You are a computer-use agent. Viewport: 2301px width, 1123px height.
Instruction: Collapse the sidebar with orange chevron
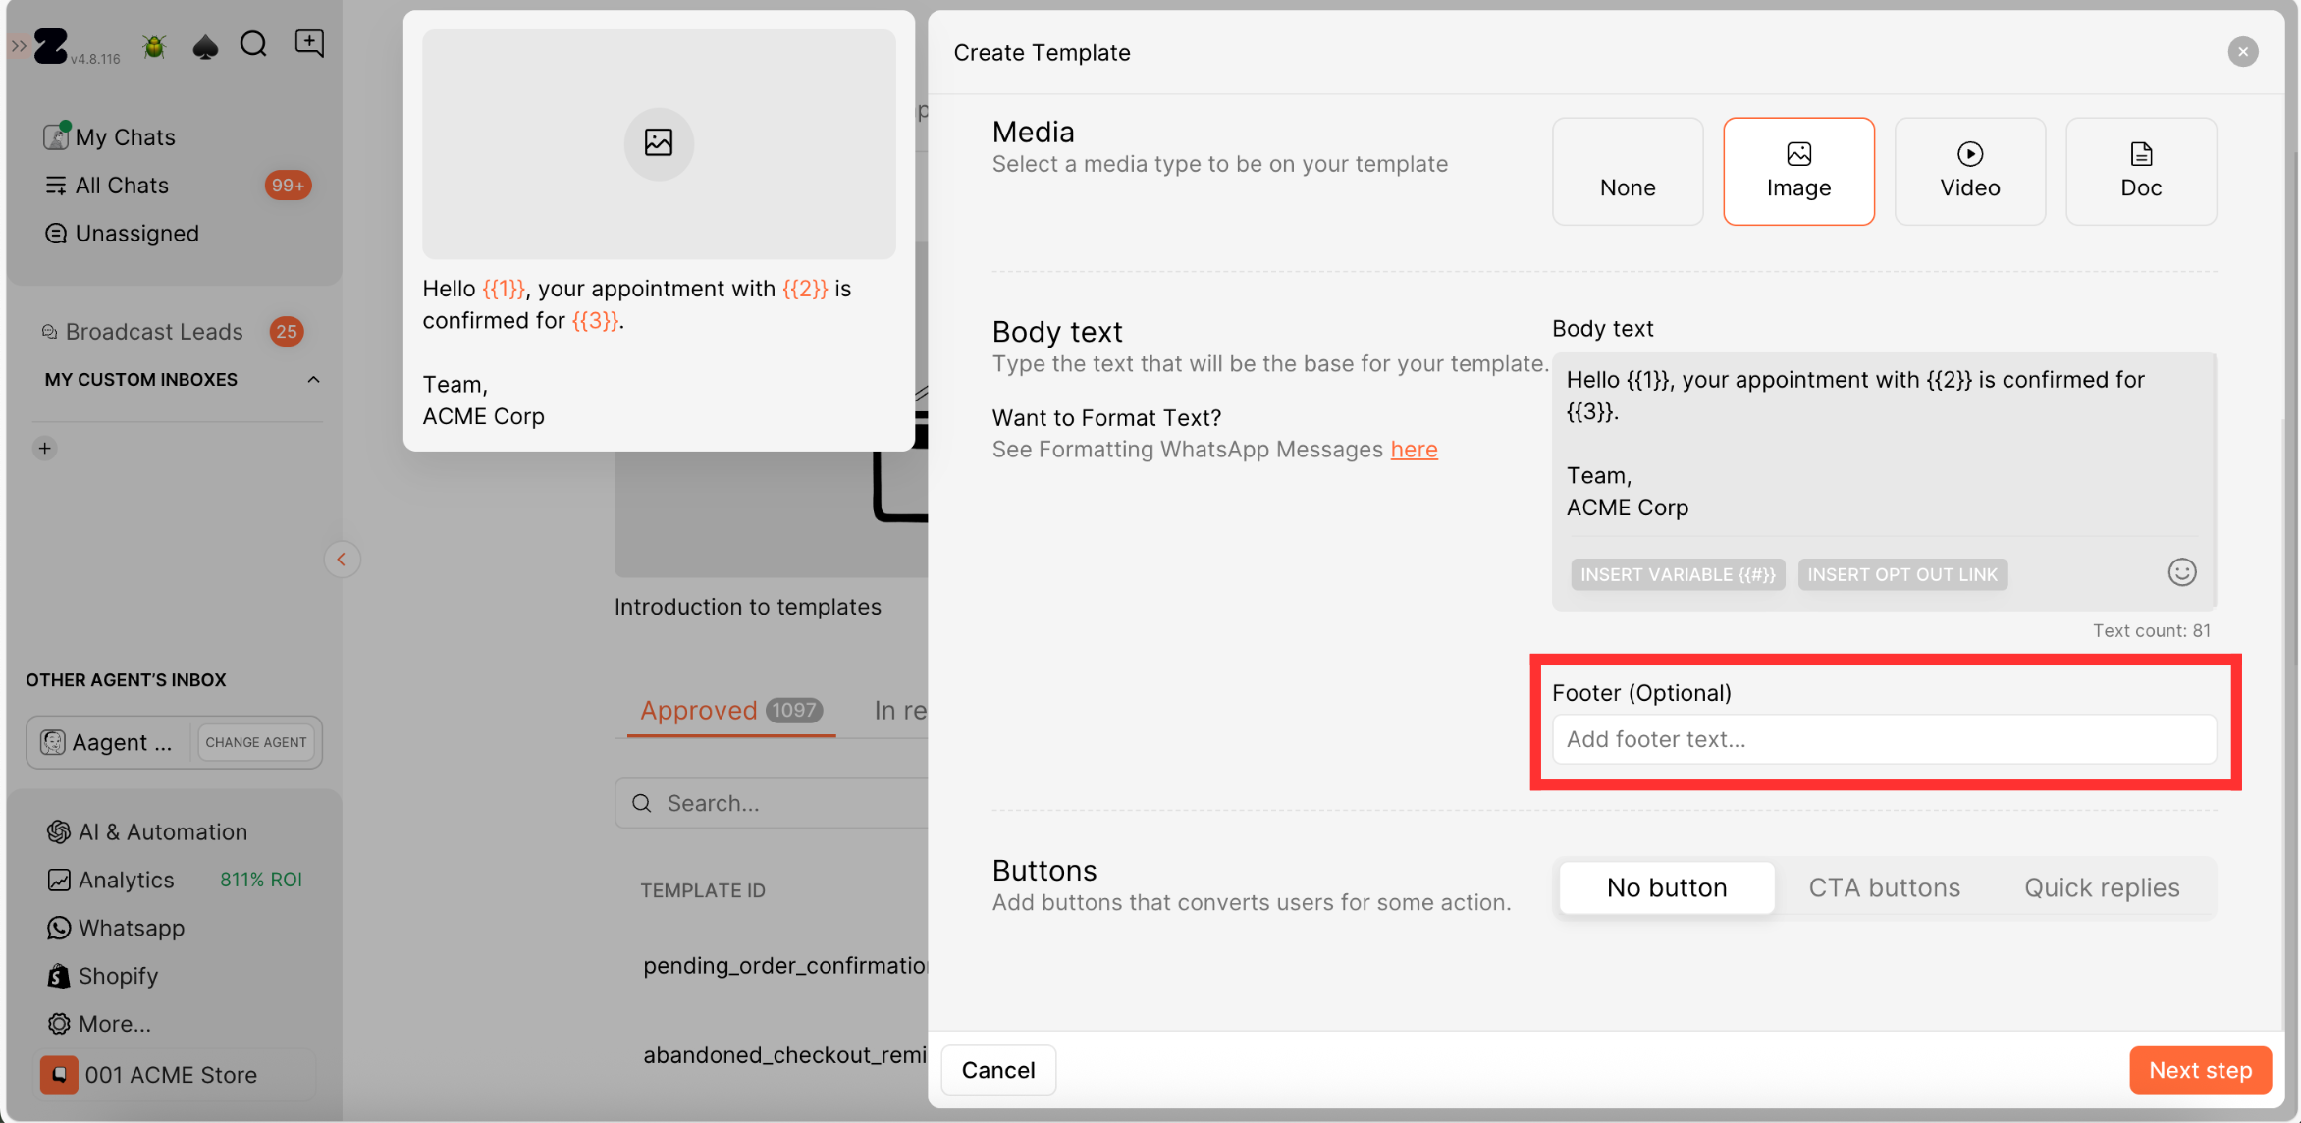[342, 560]
